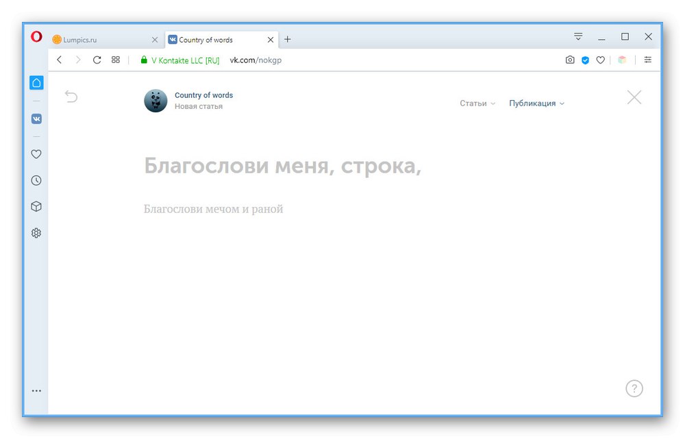Image resolution: width=685 pixels, height=439 pixels.
Task: Open settings gear in the sidebar
Action: pos(36,234)
